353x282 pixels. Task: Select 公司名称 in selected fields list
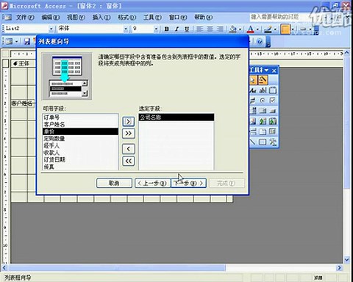coord(176,117)
